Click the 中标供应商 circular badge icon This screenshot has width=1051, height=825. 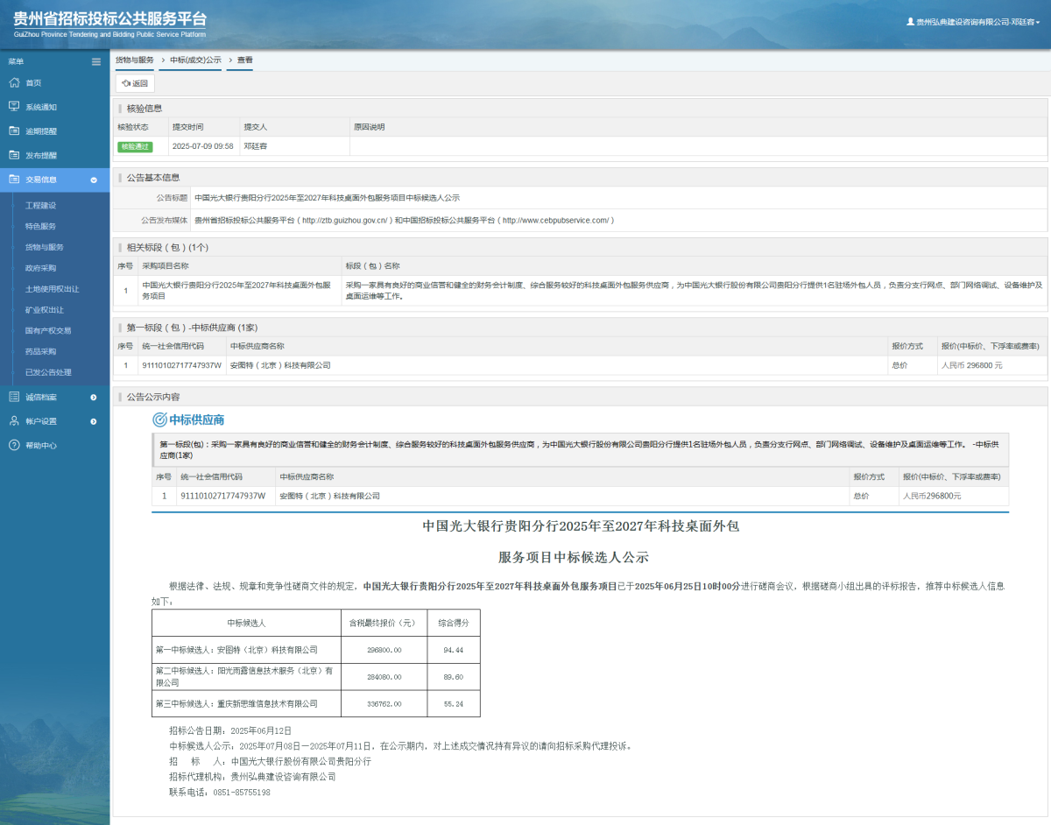point(158,418)
